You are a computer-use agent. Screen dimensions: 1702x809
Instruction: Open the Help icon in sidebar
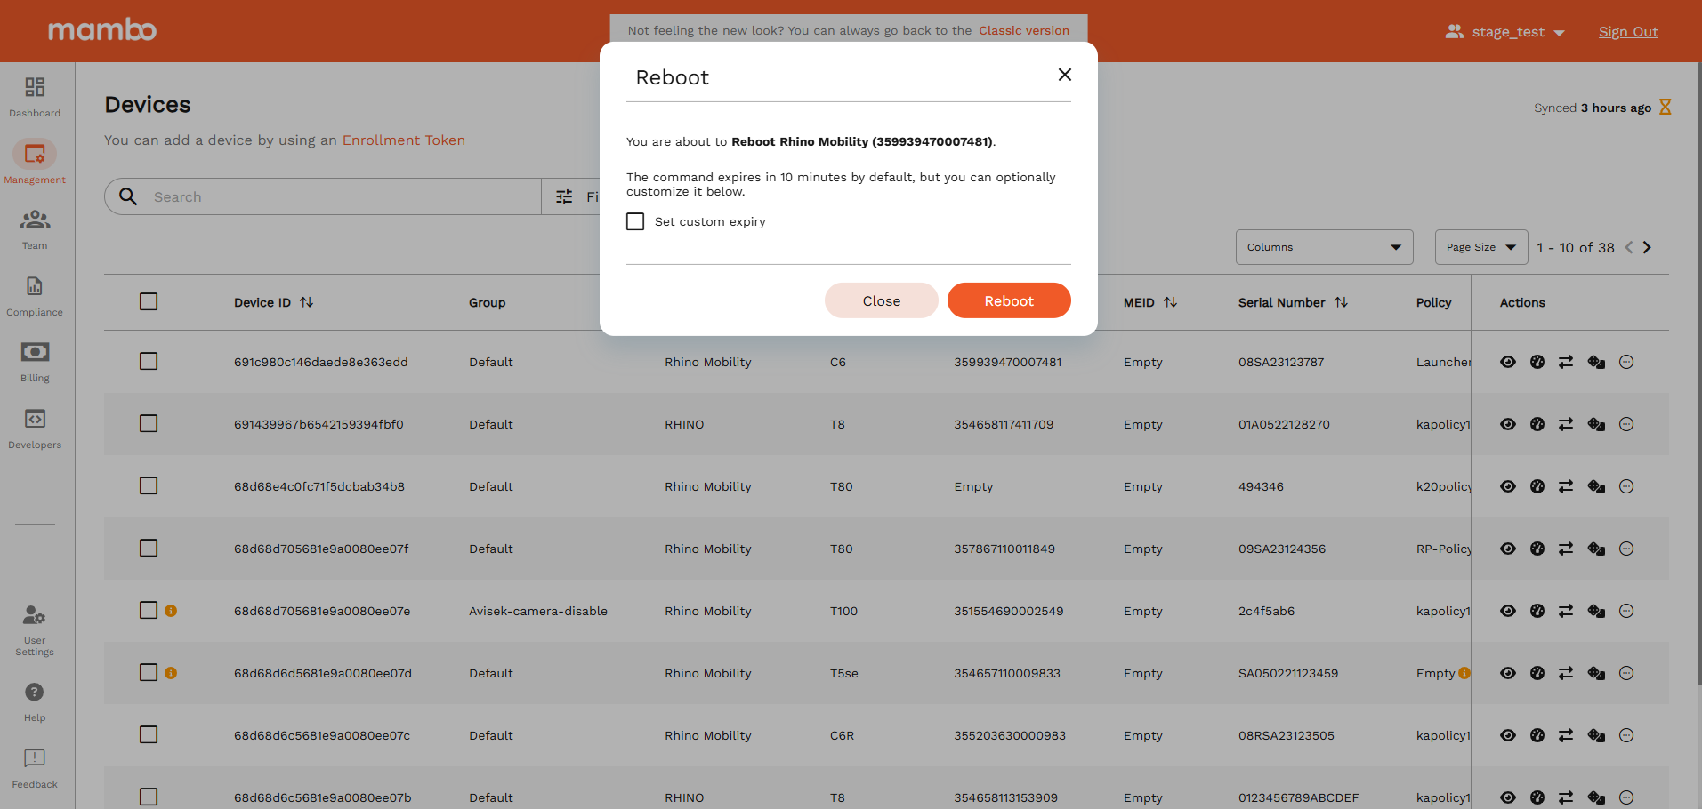pyautogui.click(x=35, y=693)
